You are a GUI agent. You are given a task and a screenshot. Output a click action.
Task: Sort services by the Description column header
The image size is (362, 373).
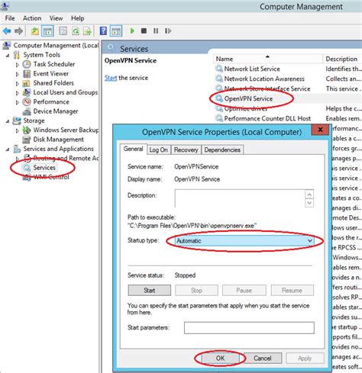coord(342,59)
